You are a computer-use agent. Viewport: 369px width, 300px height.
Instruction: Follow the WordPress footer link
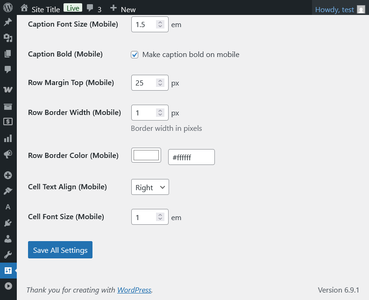click(x=134, y=290)
